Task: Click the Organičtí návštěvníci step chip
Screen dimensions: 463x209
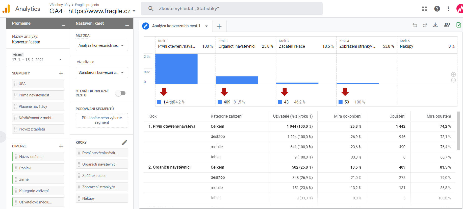Action: (102, 164)
